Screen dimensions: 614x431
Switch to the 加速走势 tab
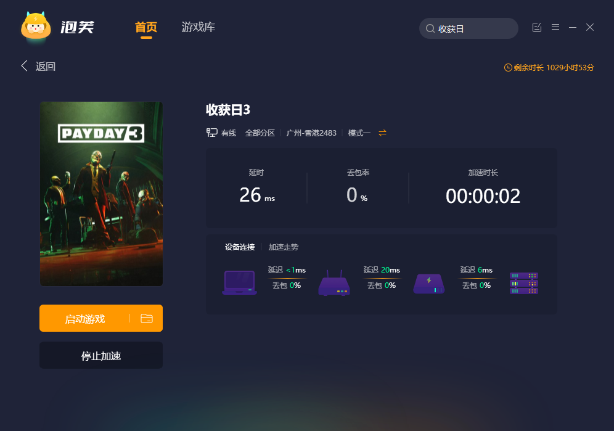283,247
